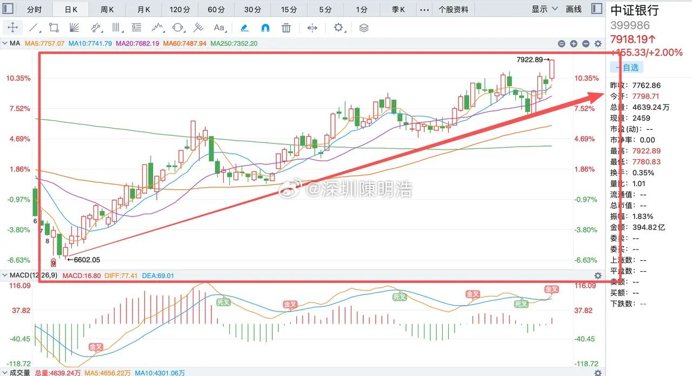Switch to the 15分 tab
692x376 pixels.
click(x=289, y=9)
